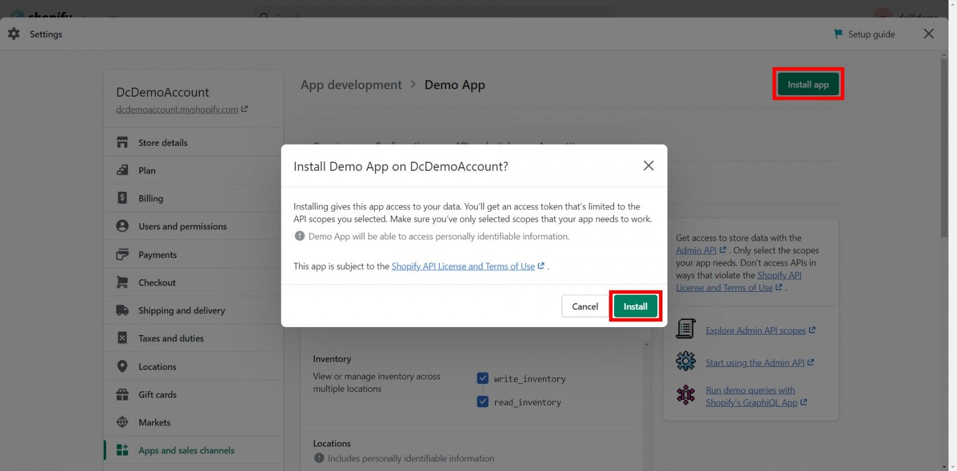Open the Payments settings page
The image size is (957, 471).
click(157, 255)
